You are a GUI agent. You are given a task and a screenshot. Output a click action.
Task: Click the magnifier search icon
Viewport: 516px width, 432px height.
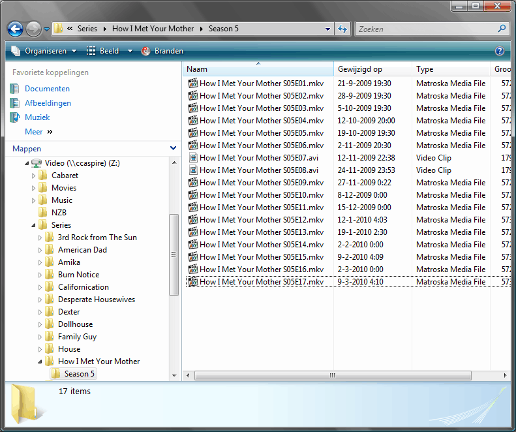point(502,29)
